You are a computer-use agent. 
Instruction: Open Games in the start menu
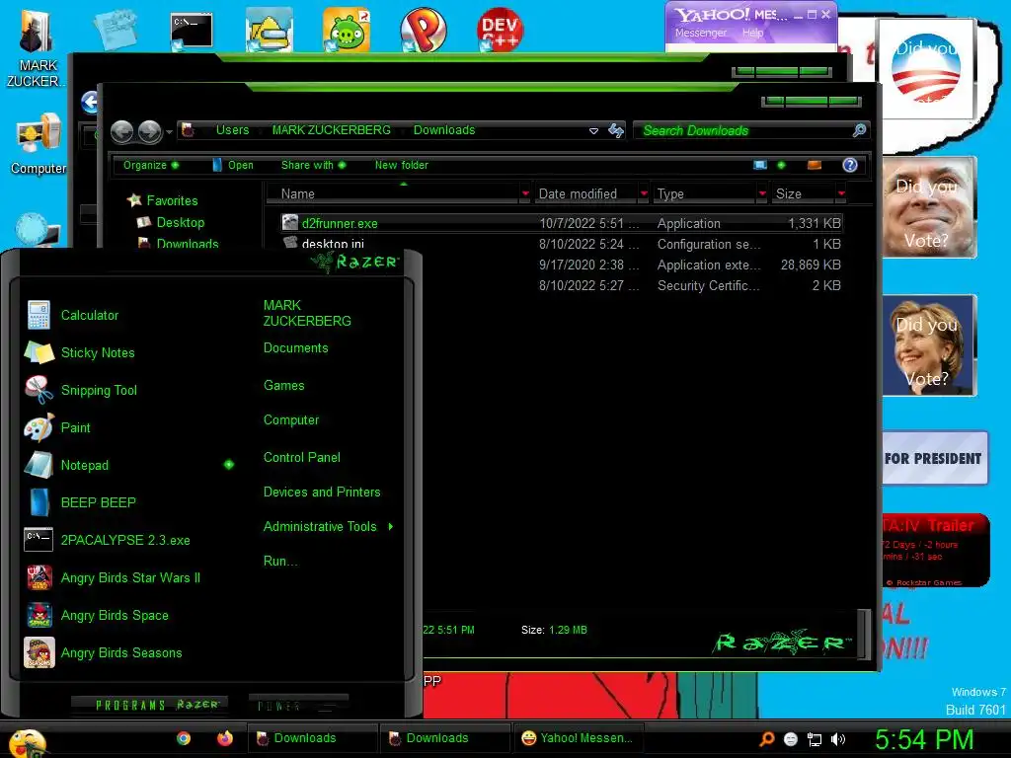pos(283,386)
